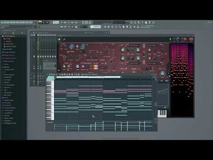Image resolution: width=213 pixels, height=160 pixels.
Task: Click the 0:00 song time display
Action: (x=85, y=23)
